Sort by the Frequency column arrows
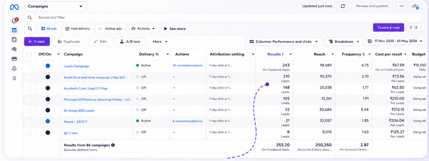 (x=364, y=54)
